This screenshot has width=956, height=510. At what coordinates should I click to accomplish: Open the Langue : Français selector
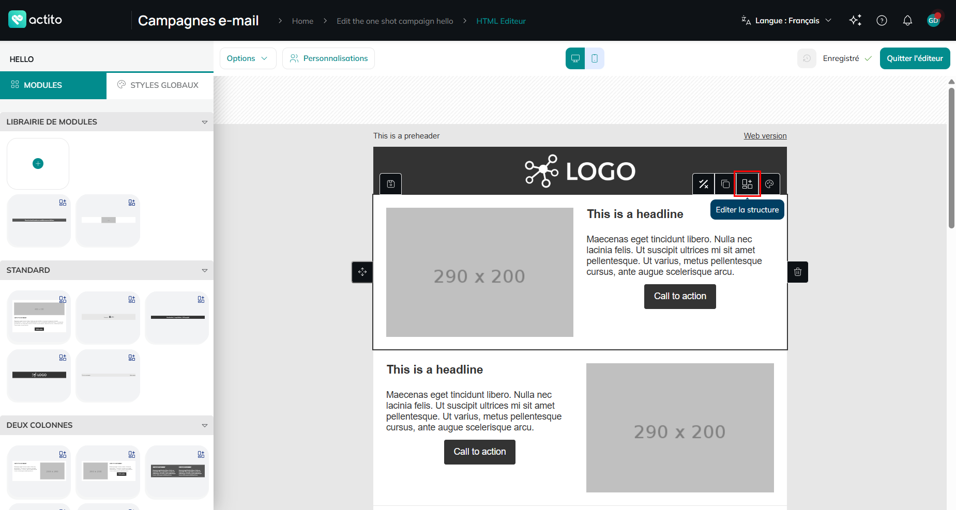786,21
